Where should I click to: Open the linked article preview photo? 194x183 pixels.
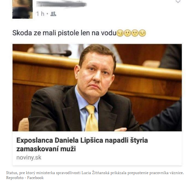[x=97, y=87]
